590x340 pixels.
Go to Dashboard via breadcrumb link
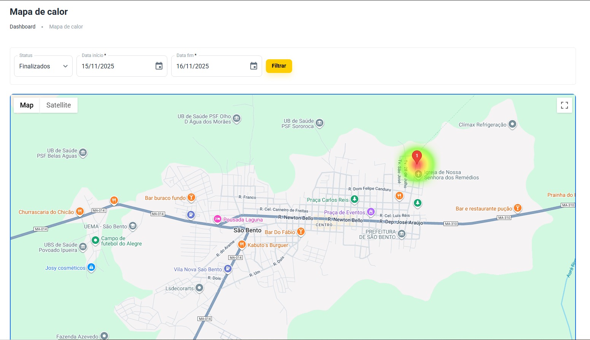[x=22, y=27]
